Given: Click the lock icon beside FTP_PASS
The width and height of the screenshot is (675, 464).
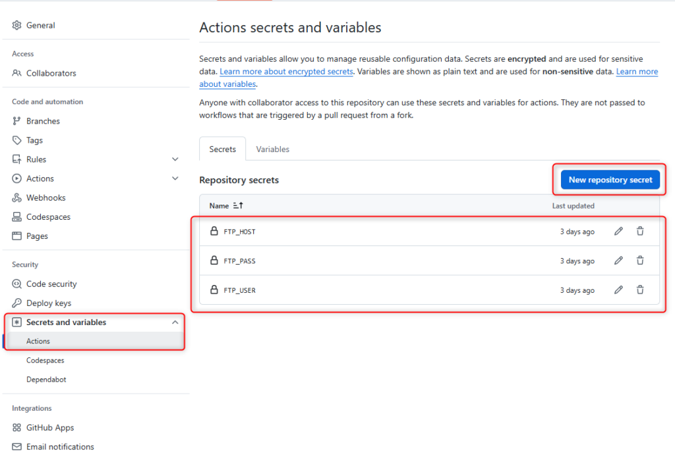Looking at the screenshot, I should coord(214,261).
